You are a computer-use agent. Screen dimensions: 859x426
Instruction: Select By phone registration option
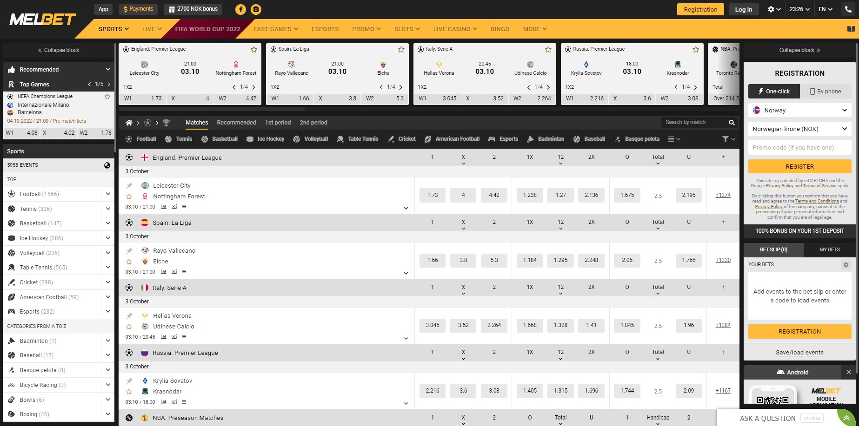[x=826, y=92]
